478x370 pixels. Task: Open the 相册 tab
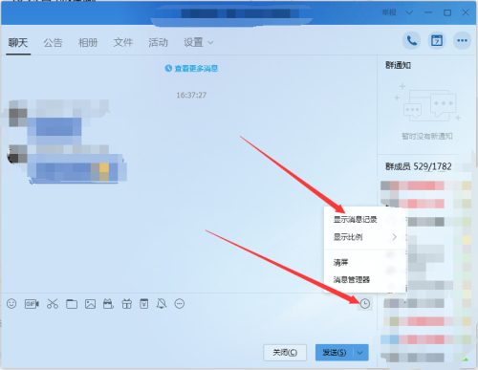pyautogui.click(x=88, y=43)
